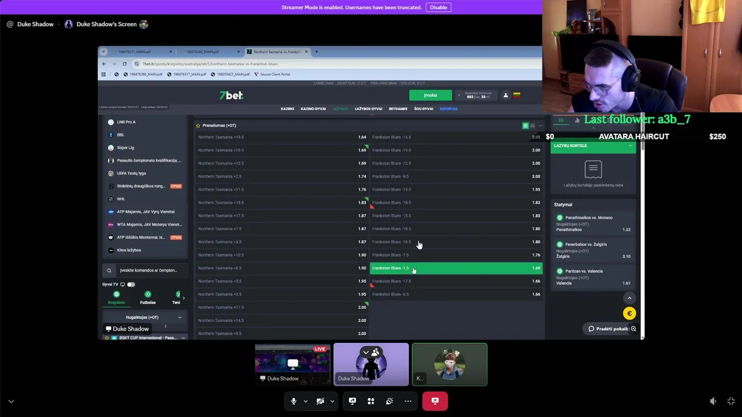Select Duke Shadow avatar tile
This screenshot has width=742, height=417.
pos(371,364)
